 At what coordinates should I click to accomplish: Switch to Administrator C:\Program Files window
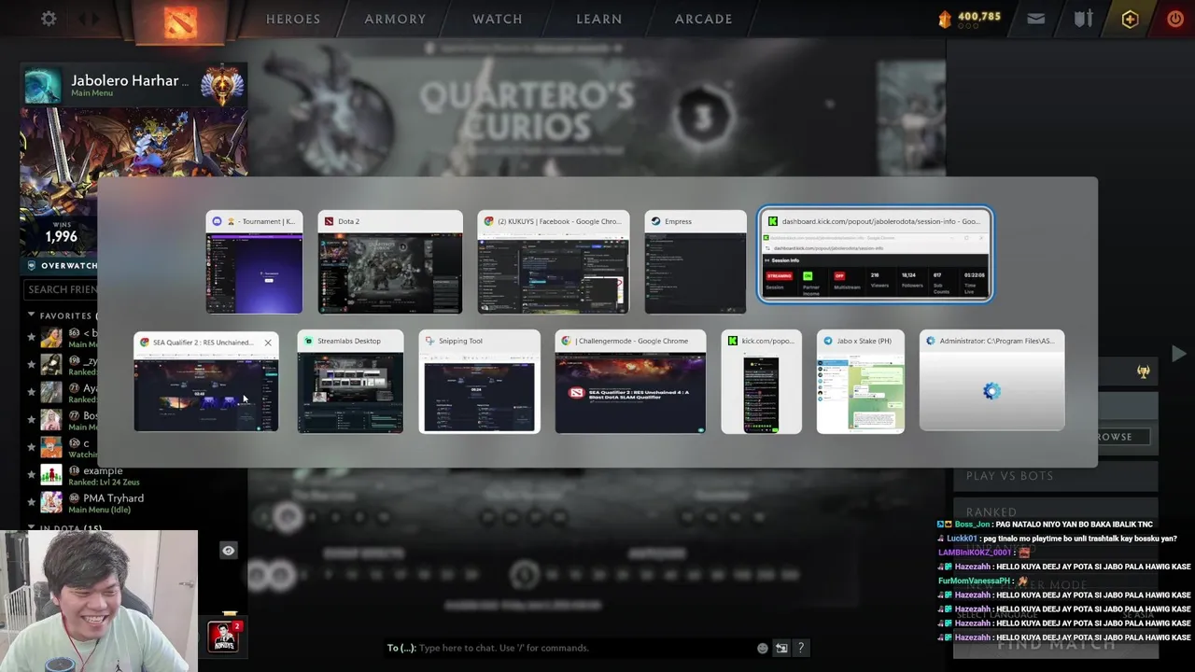point(991,381)
